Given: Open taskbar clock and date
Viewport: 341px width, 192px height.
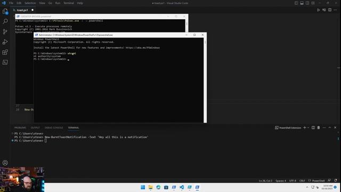Looking at the screenshot, I should pos(328,187).
